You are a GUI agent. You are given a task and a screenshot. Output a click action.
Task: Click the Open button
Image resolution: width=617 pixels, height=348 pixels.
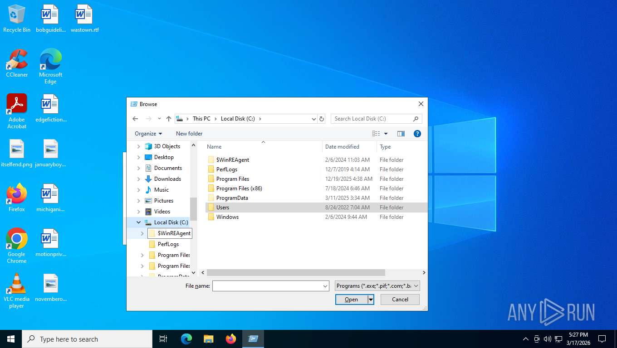point(352,300)
